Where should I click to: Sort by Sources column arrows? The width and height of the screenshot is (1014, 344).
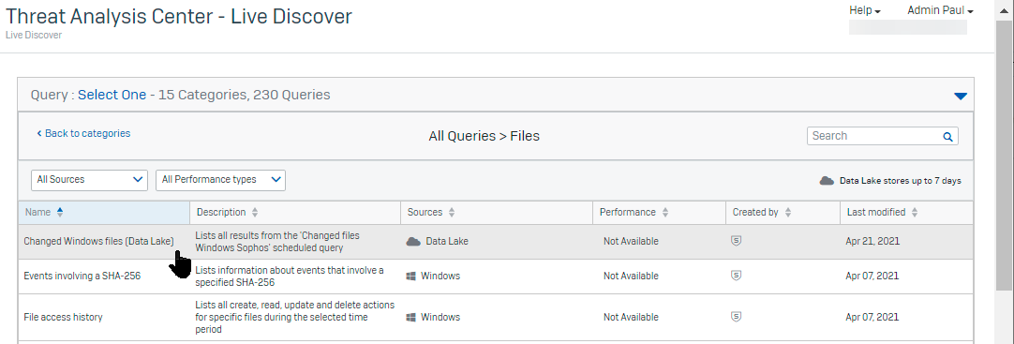click(x=452, y=212)
